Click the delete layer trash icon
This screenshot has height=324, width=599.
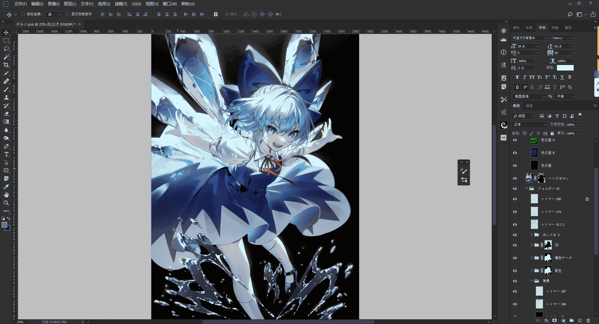[x=588, y=320]
